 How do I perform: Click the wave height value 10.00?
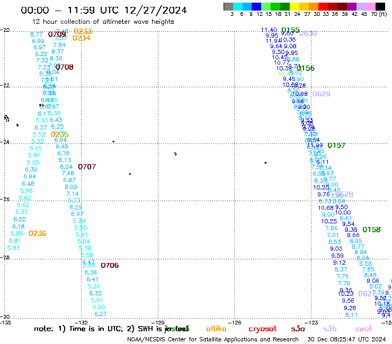343,212
